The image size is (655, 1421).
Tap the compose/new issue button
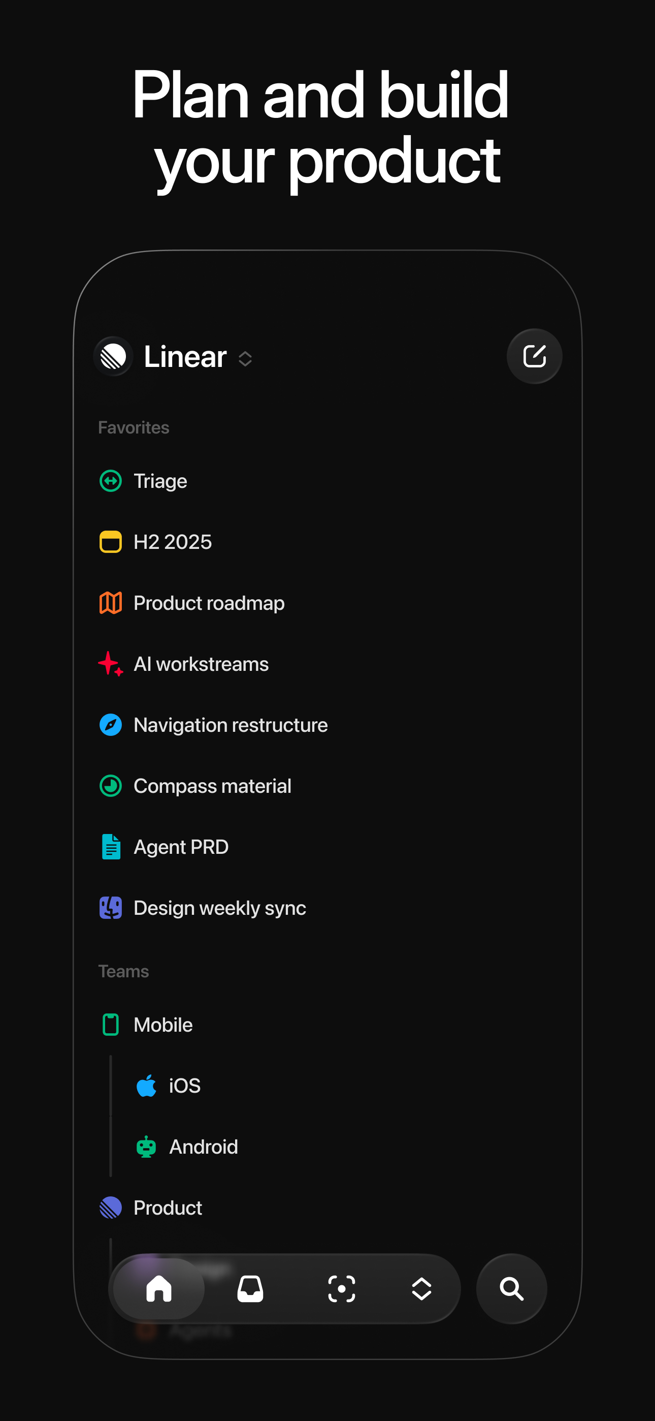(x=534, y=356)
